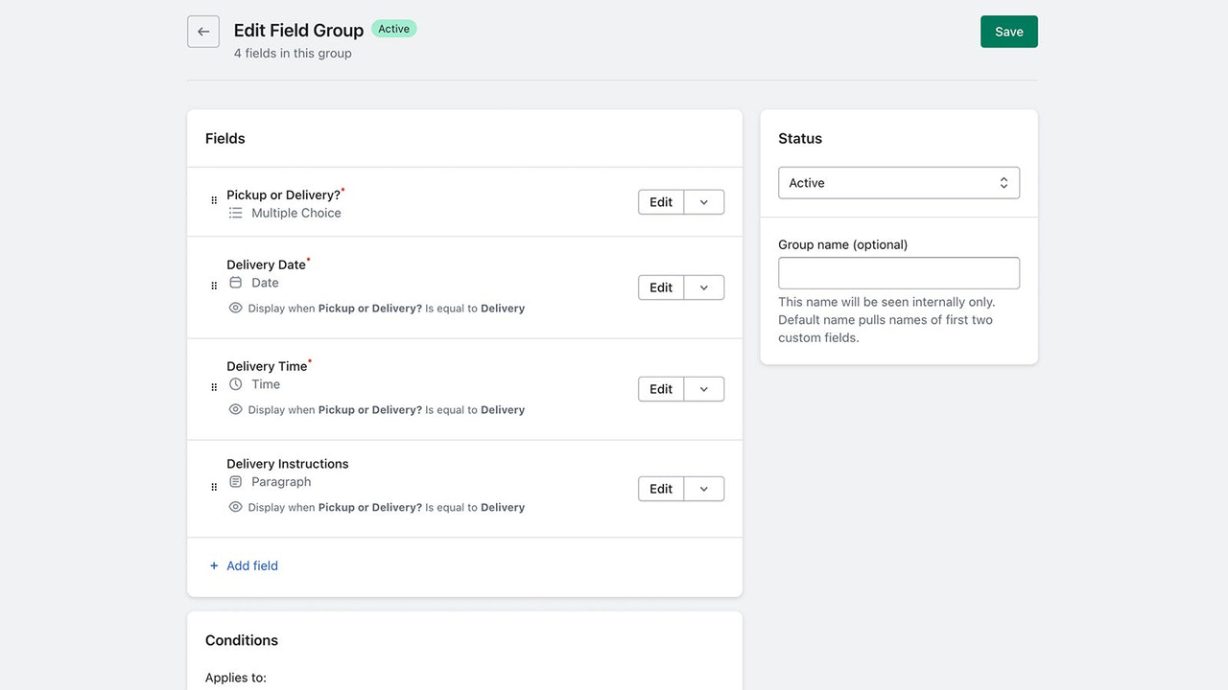The height and width of the screenshot is (690, 1228).
Task: Click Add field link
Action: 243,565
